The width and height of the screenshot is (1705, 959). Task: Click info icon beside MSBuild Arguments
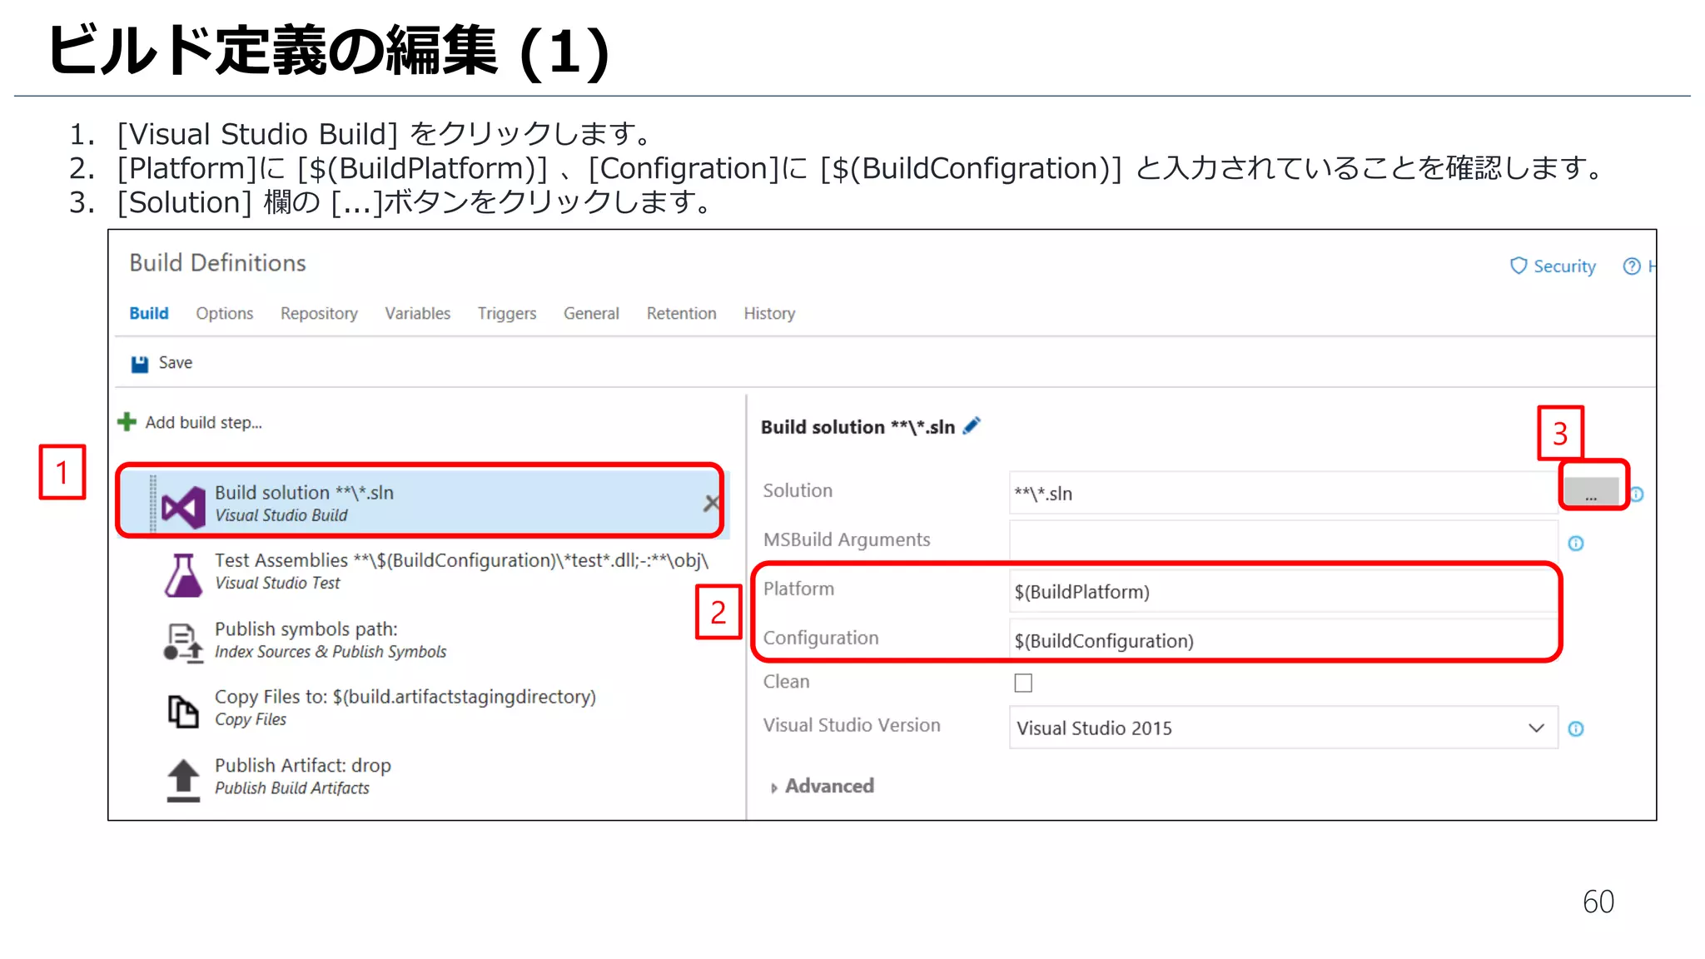pyautogui.click(x=1576, y=544)
